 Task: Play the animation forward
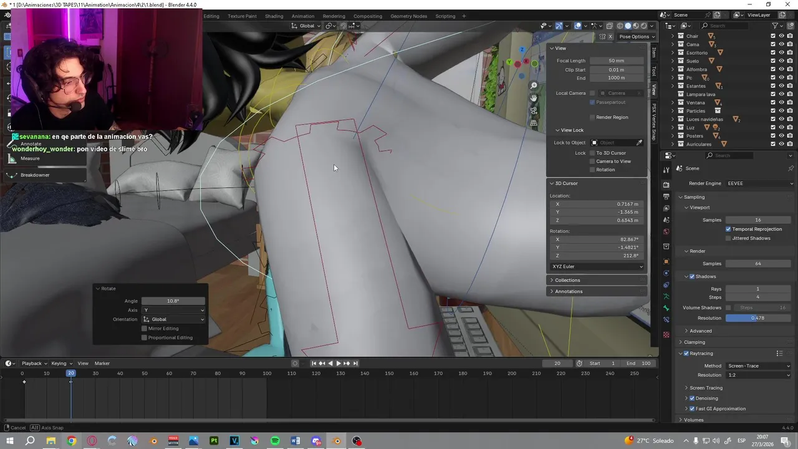(x=339, y=364)
